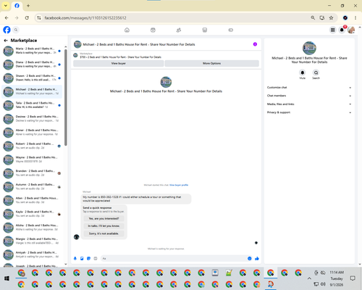Image resolution: width=362 pixels, height=290 pixels.
Task: Open the Facebook logo home link
Action: [x=7, y=30]
